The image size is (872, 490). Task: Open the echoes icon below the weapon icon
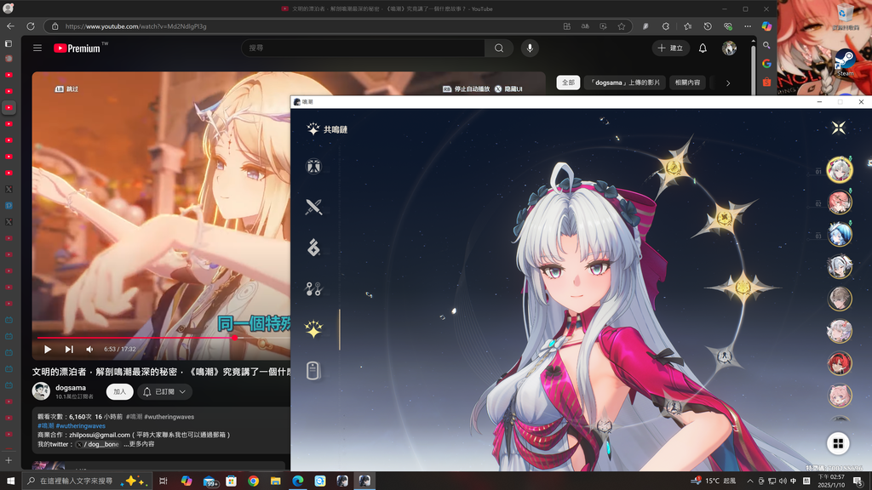[x=313, y=248]
